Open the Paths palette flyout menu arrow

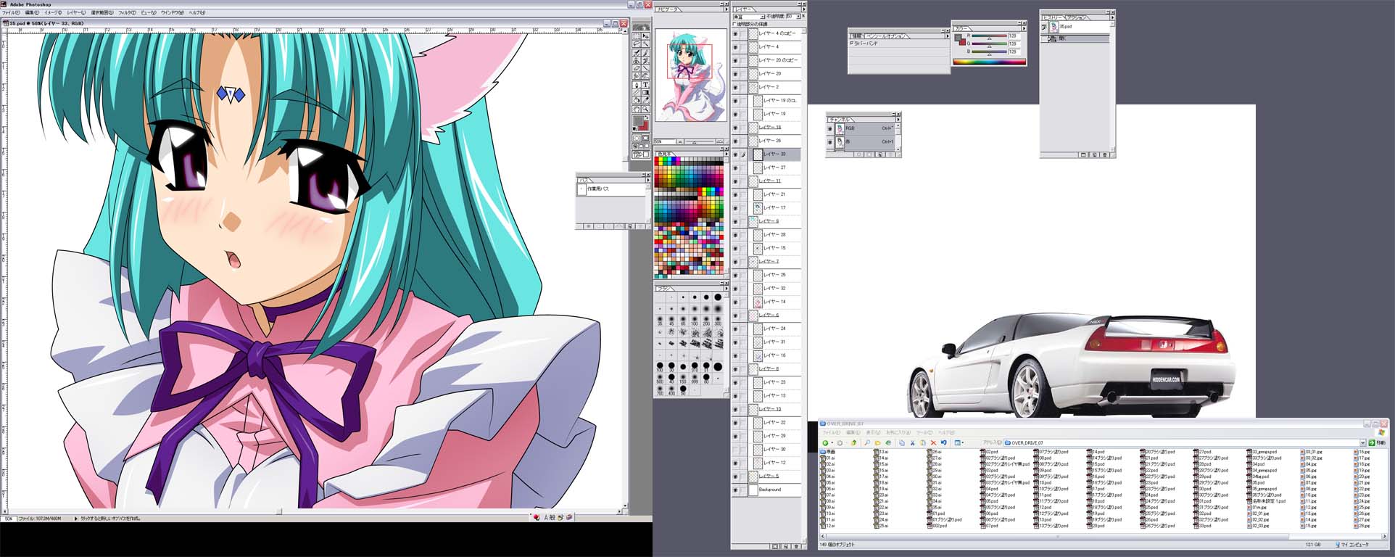point(648,180)
